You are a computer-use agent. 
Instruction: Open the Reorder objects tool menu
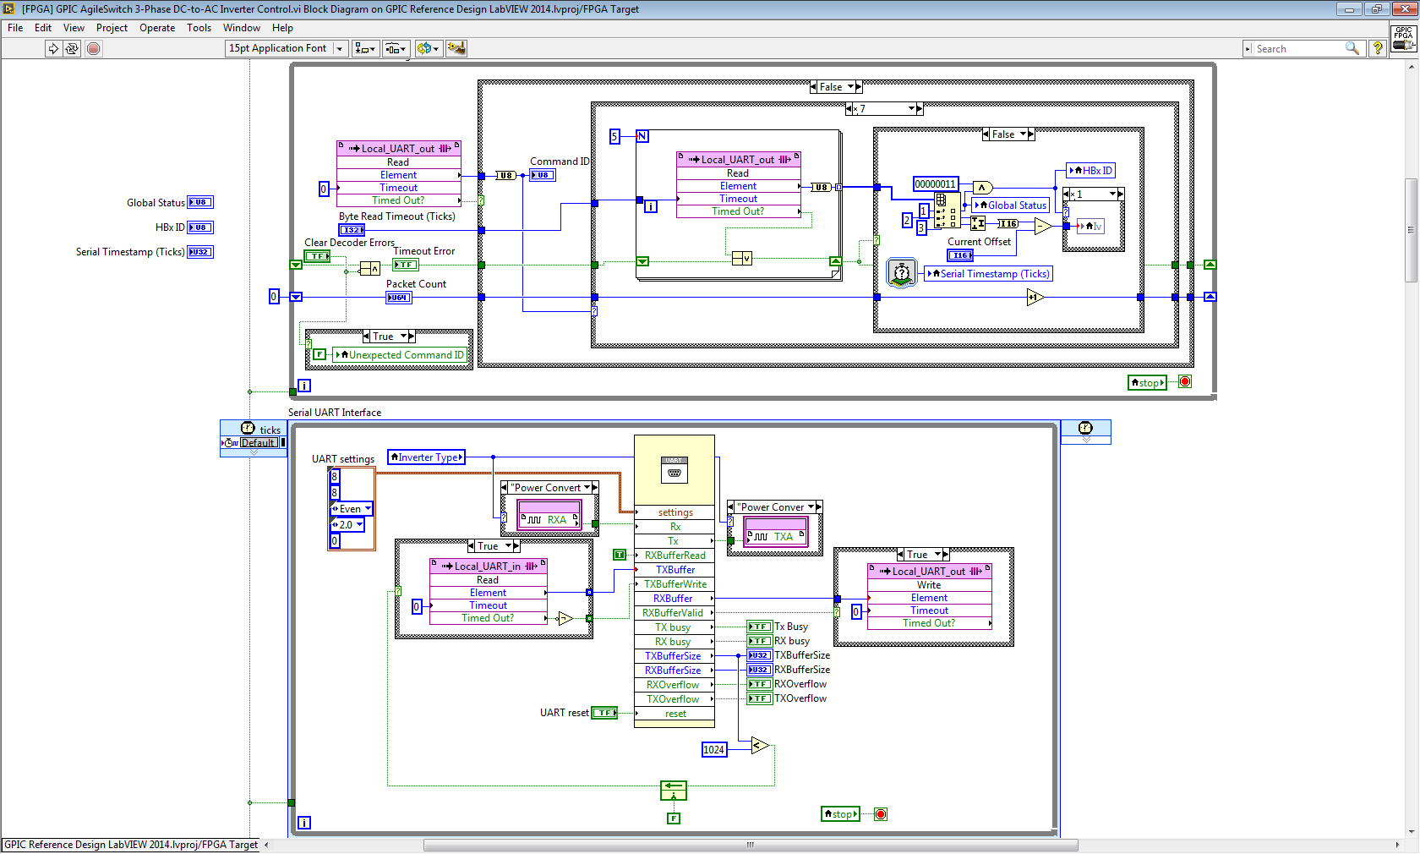(428, 48)
